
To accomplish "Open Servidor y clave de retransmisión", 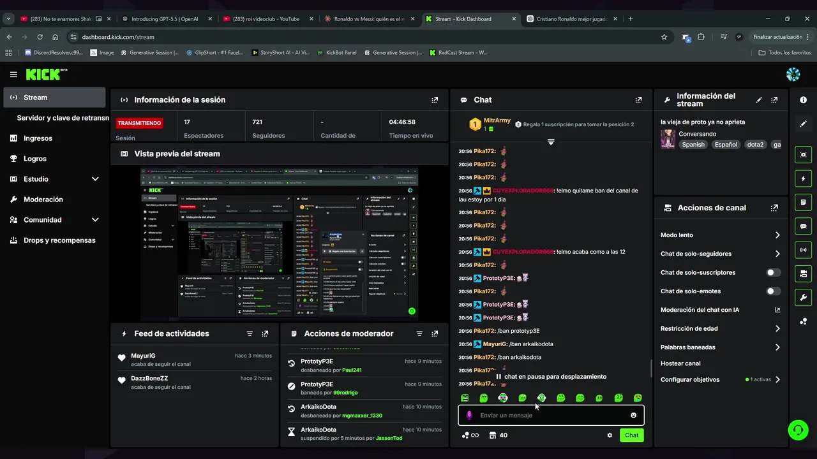I will pyautogui.click(x=63, y=118).
